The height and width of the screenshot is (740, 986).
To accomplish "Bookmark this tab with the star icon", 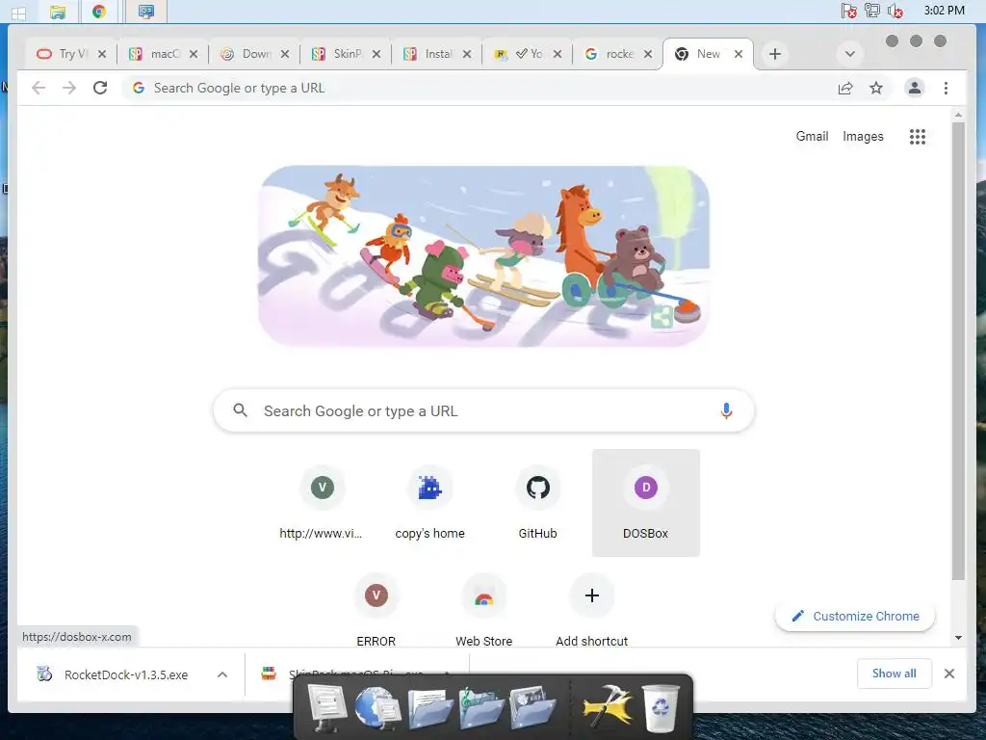I will 876,88.
